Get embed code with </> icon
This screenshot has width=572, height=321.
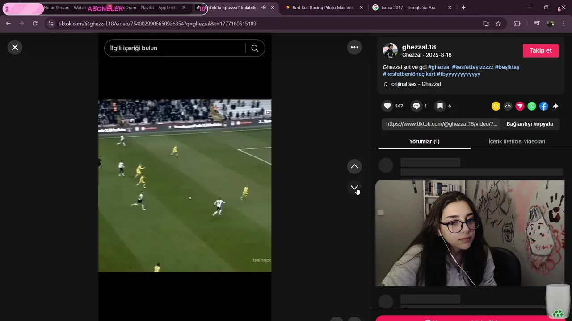508,106
